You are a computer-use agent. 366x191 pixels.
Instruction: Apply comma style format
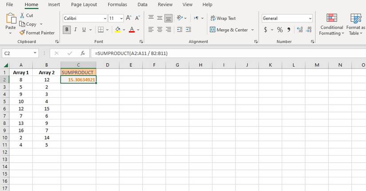[x=289, y=30]
